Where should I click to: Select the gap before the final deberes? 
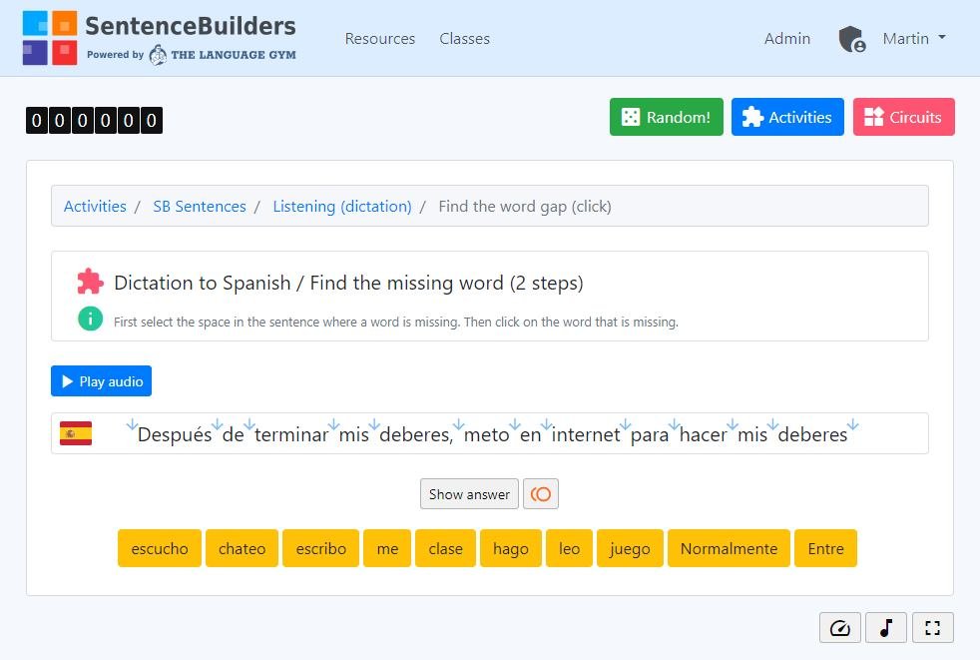(773, 425)
